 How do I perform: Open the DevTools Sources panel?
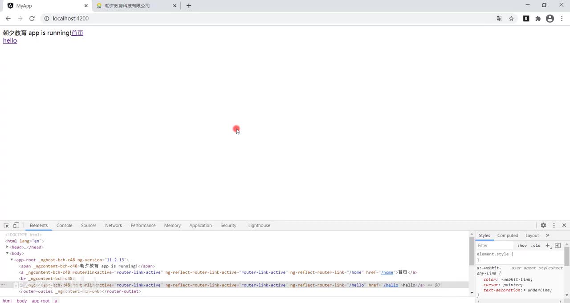(89, 225)
